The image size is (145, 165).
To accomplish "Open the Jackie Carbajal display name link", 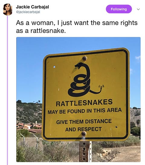I will (32, 7).
